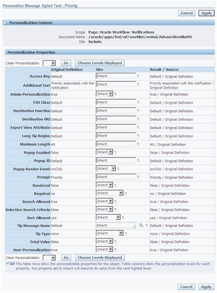Screen dimensions: 217x293
Task: Click the top Choose Levels Displayed button
Action: point(100,63)
